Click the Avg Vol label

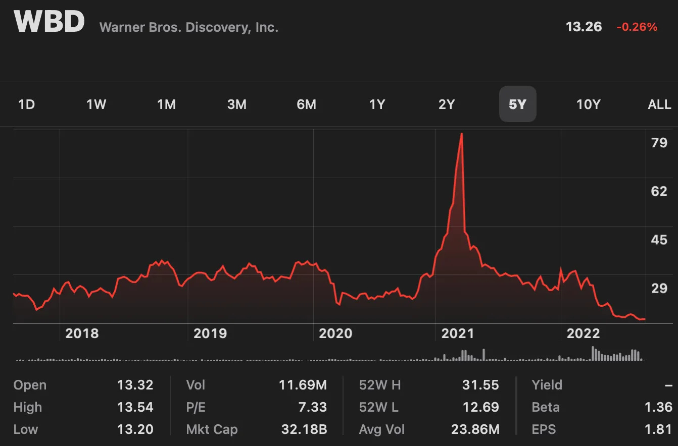(382, 429)
